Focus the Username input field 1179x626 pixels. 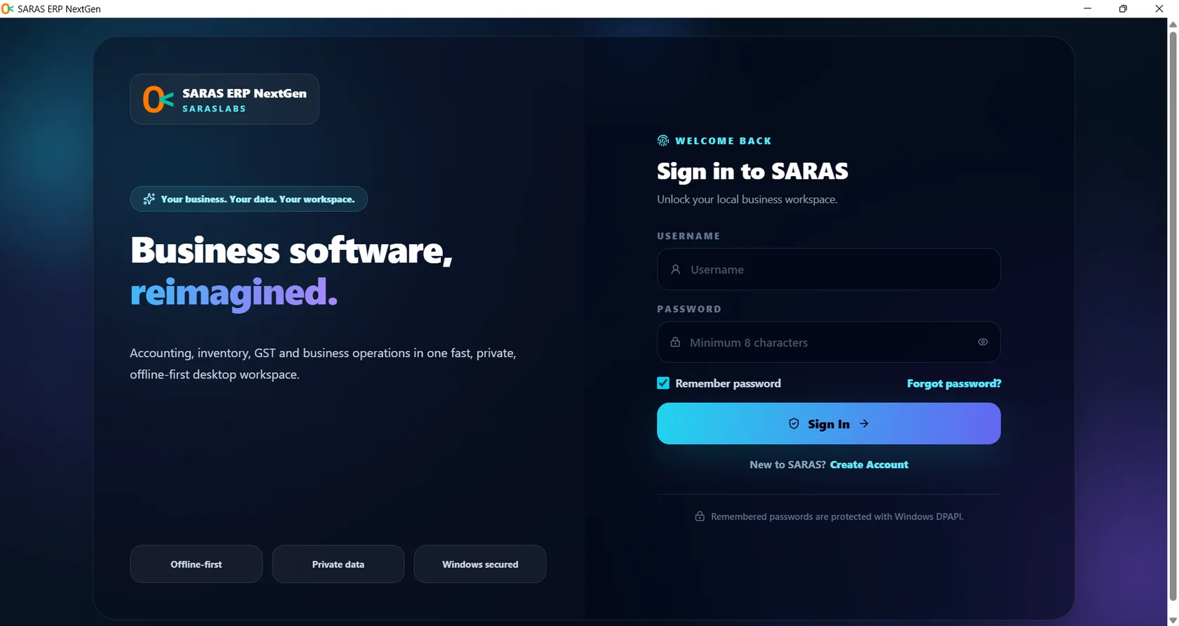pyautogui.click(x=829, y=269)
